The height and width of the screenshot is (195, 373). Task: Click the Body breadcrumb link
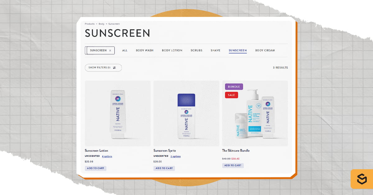point(101,24)
